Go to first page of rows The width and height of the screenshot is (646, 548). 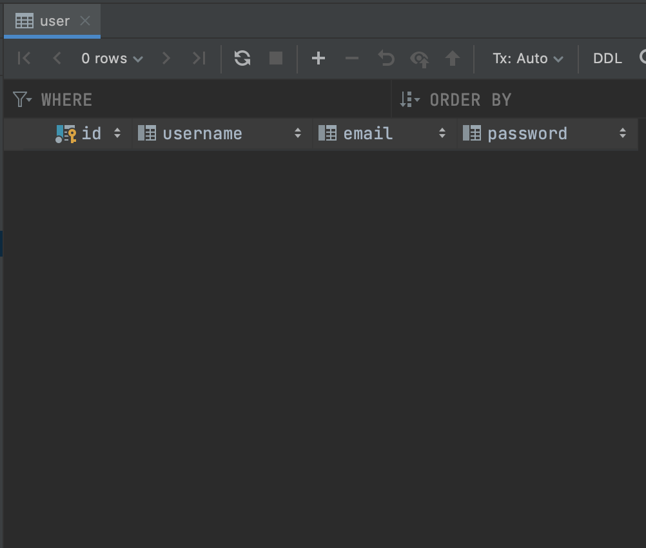point(24,59)
